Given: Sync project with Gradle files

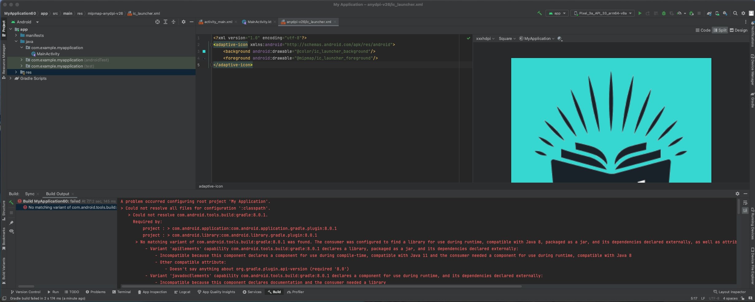Looking at the screenshot, I should [x=709, y=13].
